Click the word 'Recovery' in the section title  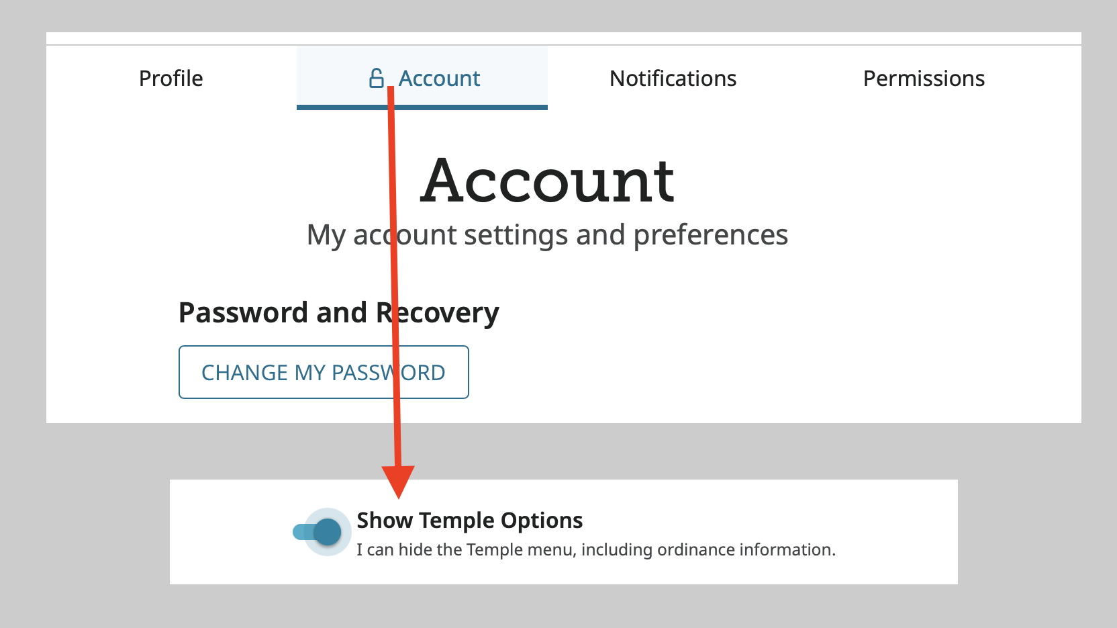pyautogui.click(x=438, y=313)
